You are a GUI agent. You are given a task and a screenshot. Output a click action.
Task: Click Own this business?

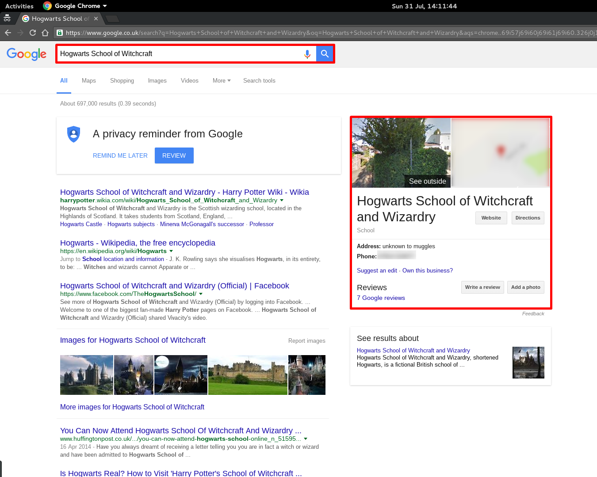tap(428, 271)
